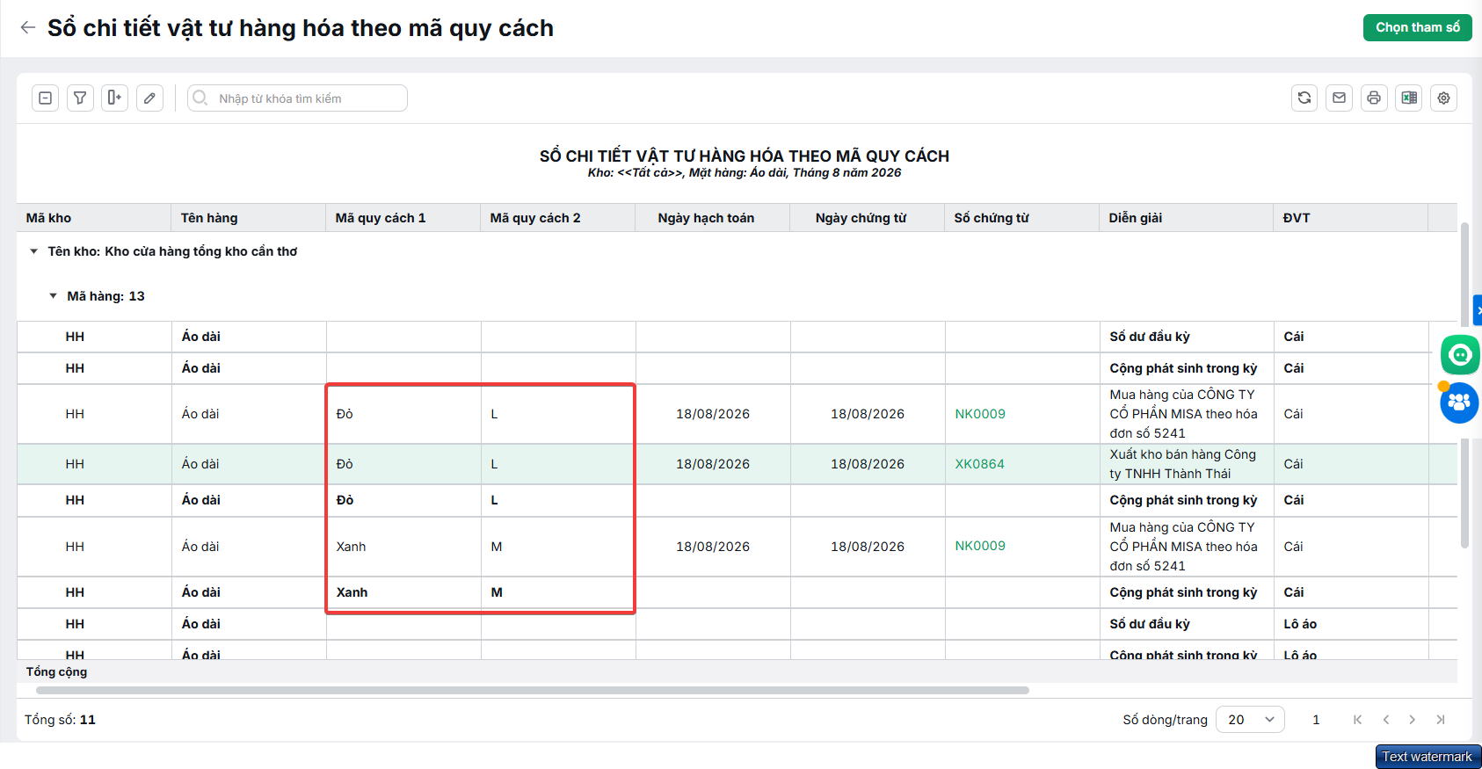Focus the keyword search field
The width and height of the screenshot is (1482, 769).
(298, 98)
